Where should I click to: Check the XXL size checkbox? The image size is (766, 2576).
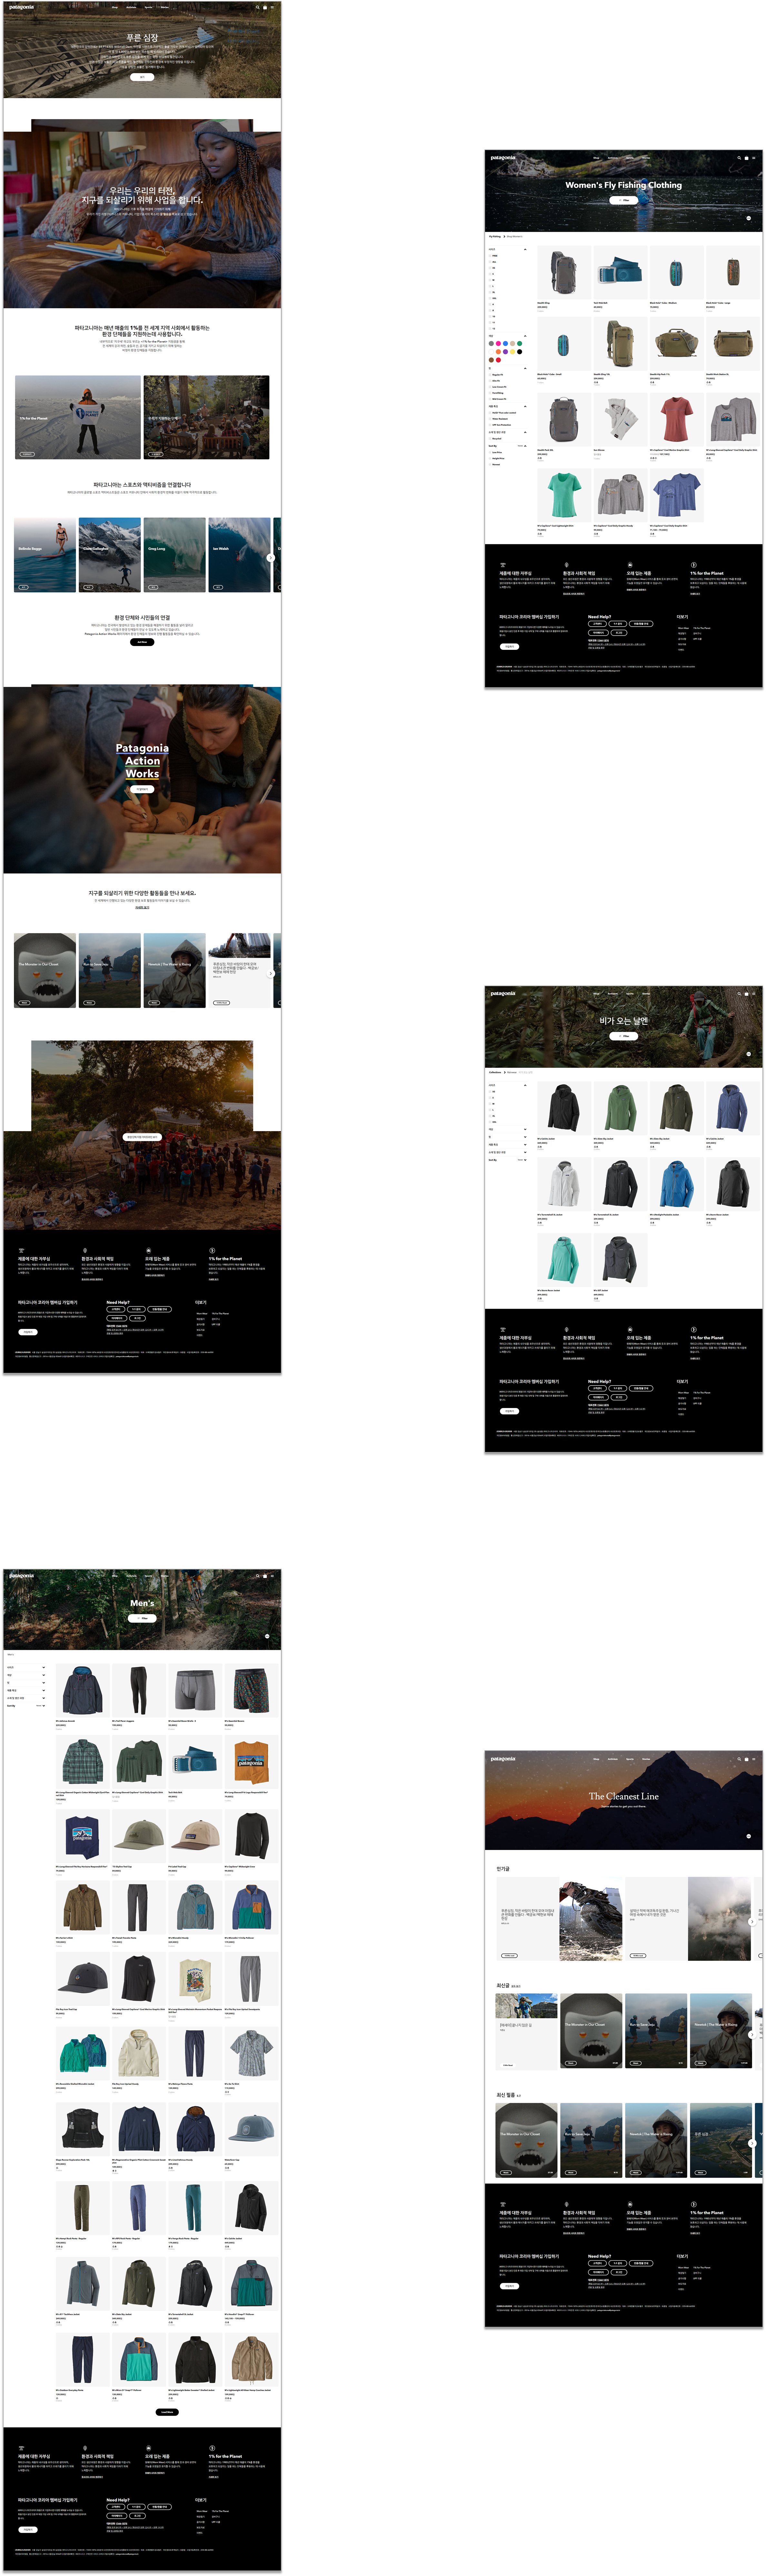tap(490, 298)
